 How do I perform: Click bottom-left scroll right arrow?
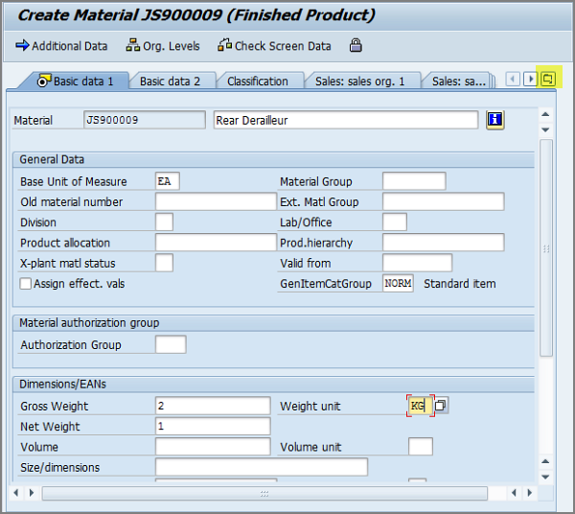(x=32, y=493)
